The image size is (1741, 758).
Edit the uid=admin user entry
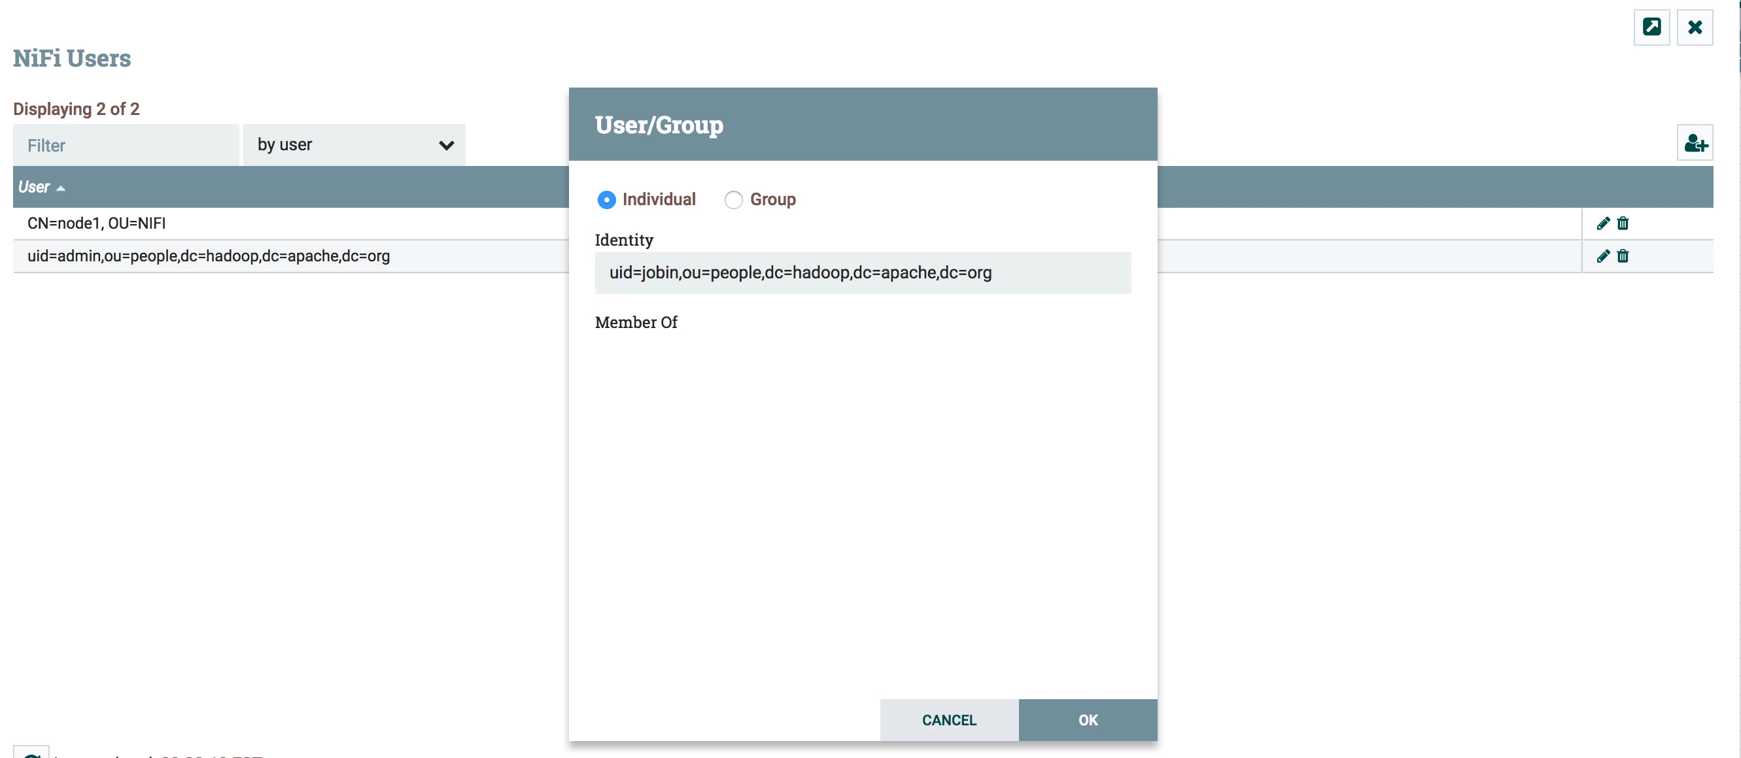(x=1602, y=255)
